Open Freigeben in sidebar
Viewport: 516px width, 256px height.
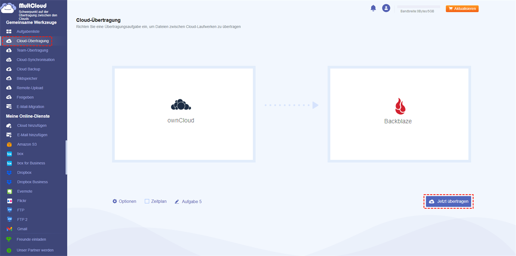click(25, 98)
